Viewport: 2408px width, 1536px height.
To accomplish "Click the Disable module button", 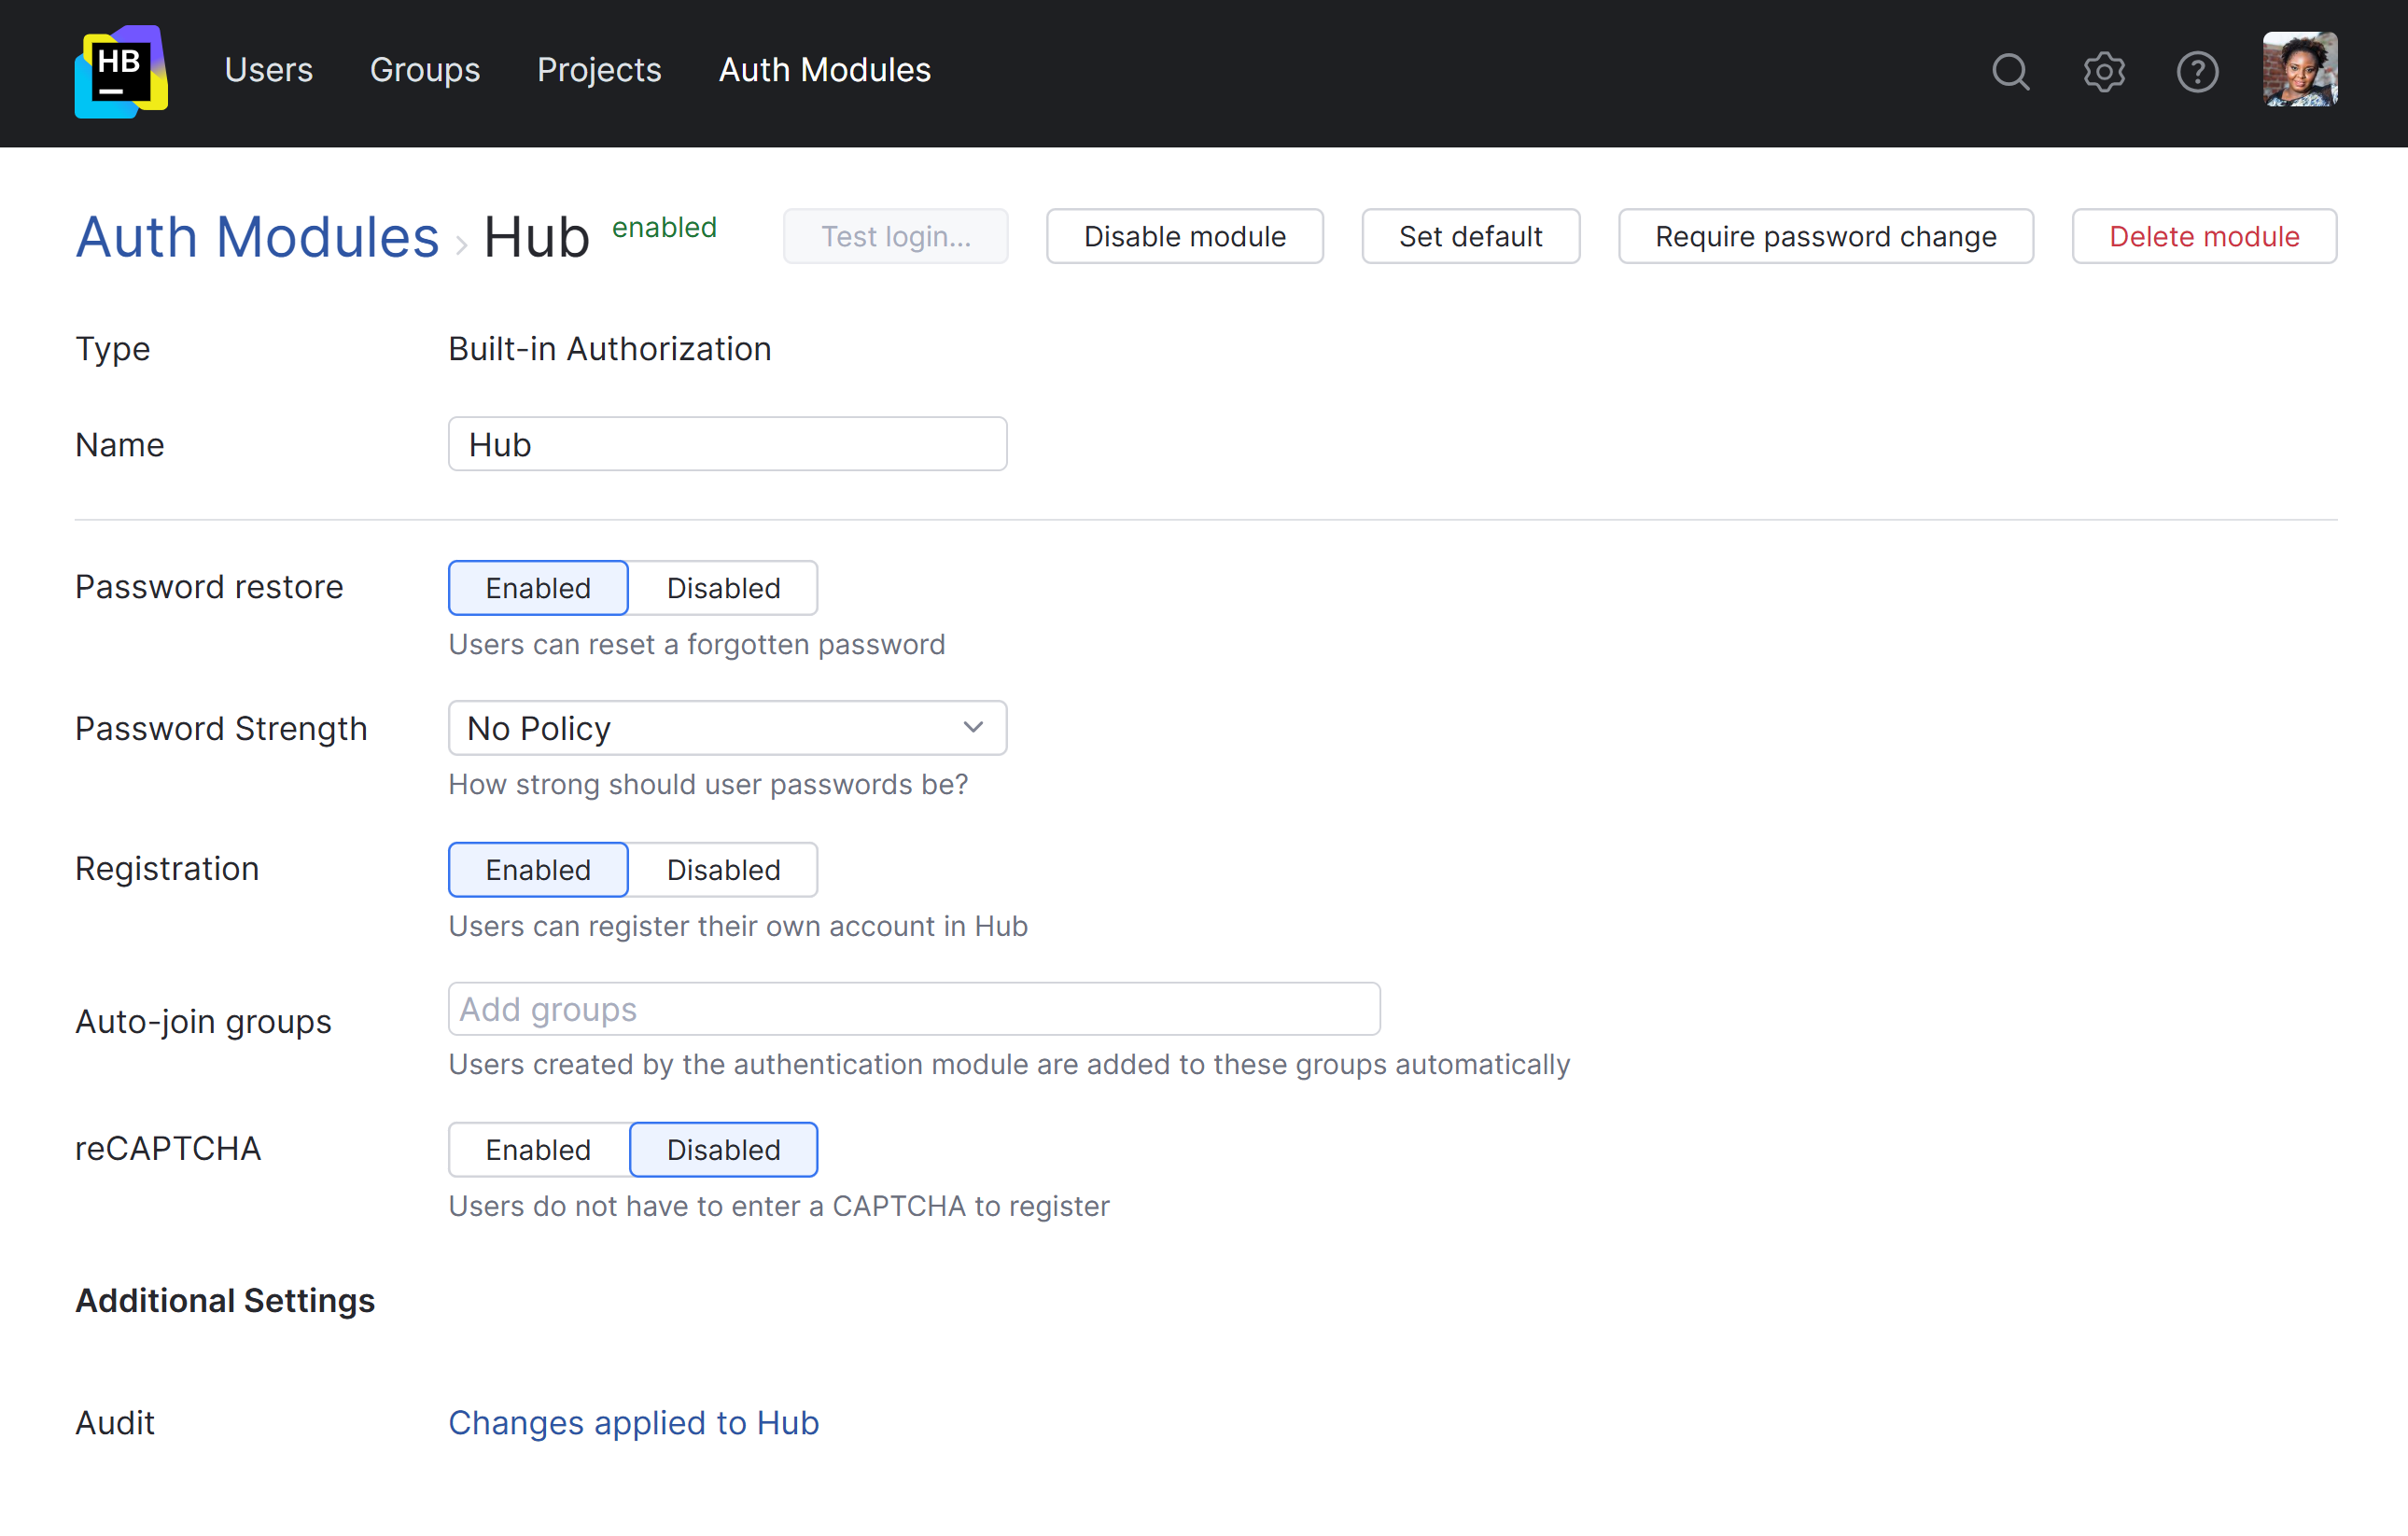I will (1184, 236).
